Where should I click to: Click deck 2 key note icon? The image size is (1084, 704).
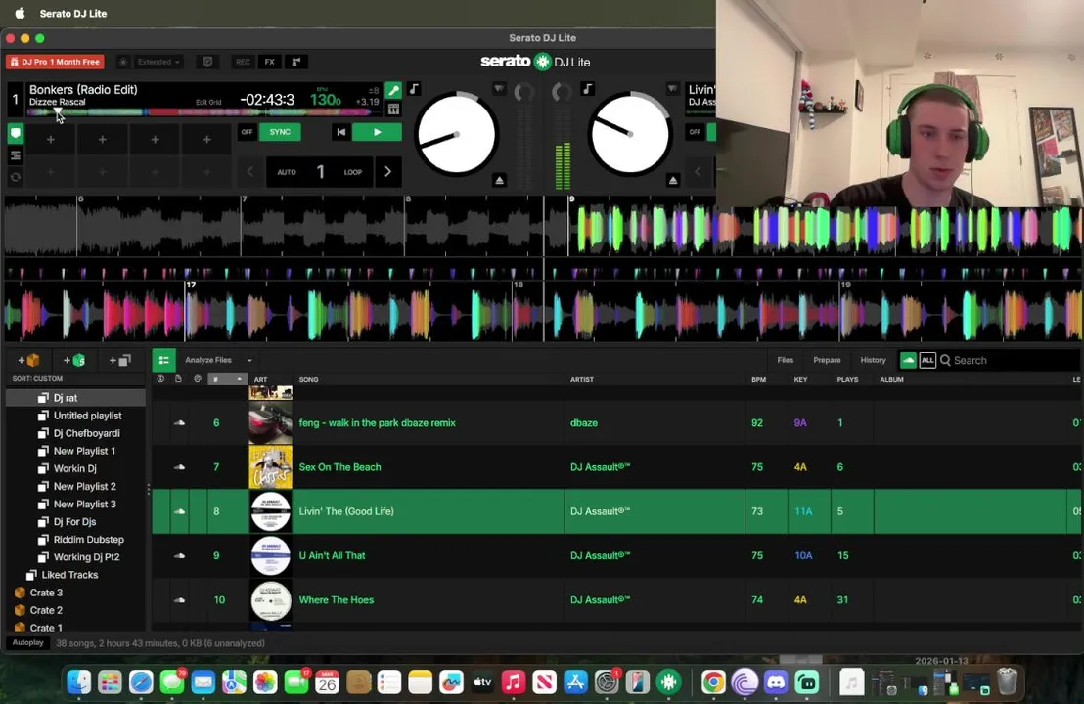[587, 88]
